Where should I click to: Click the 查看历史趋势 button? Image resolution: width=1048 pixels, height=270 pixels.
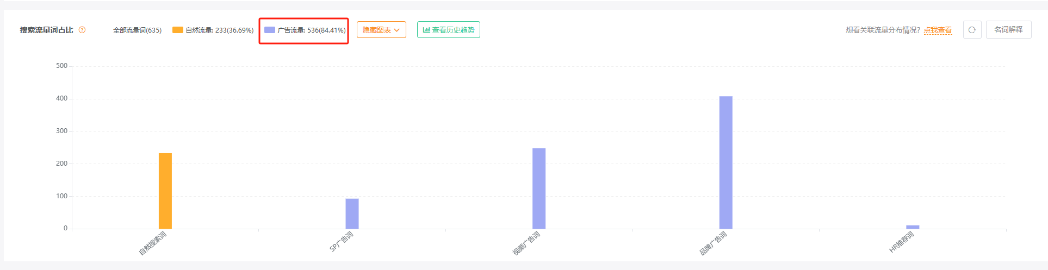(449, 30)
